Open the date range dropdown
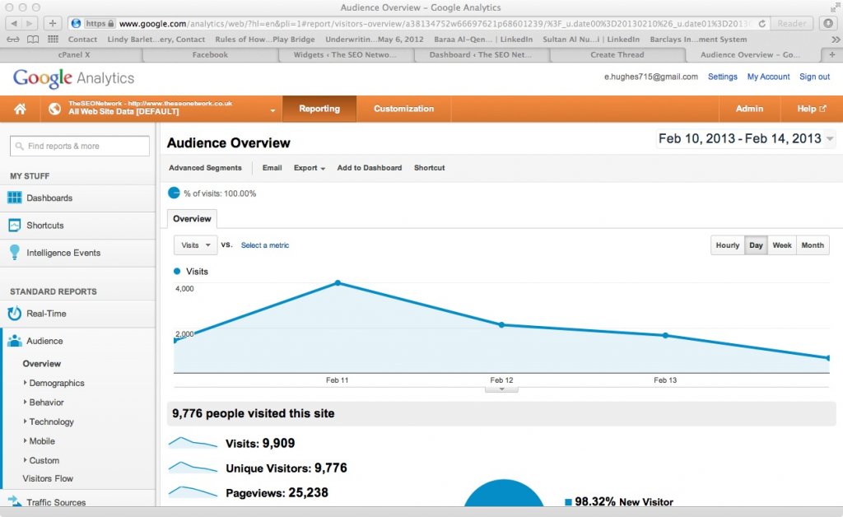This screenshot has width=843, height=517. point(746,138)
